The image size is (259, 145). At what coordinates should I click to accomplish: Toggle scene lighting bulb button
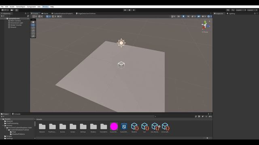[x=183, y=17]
